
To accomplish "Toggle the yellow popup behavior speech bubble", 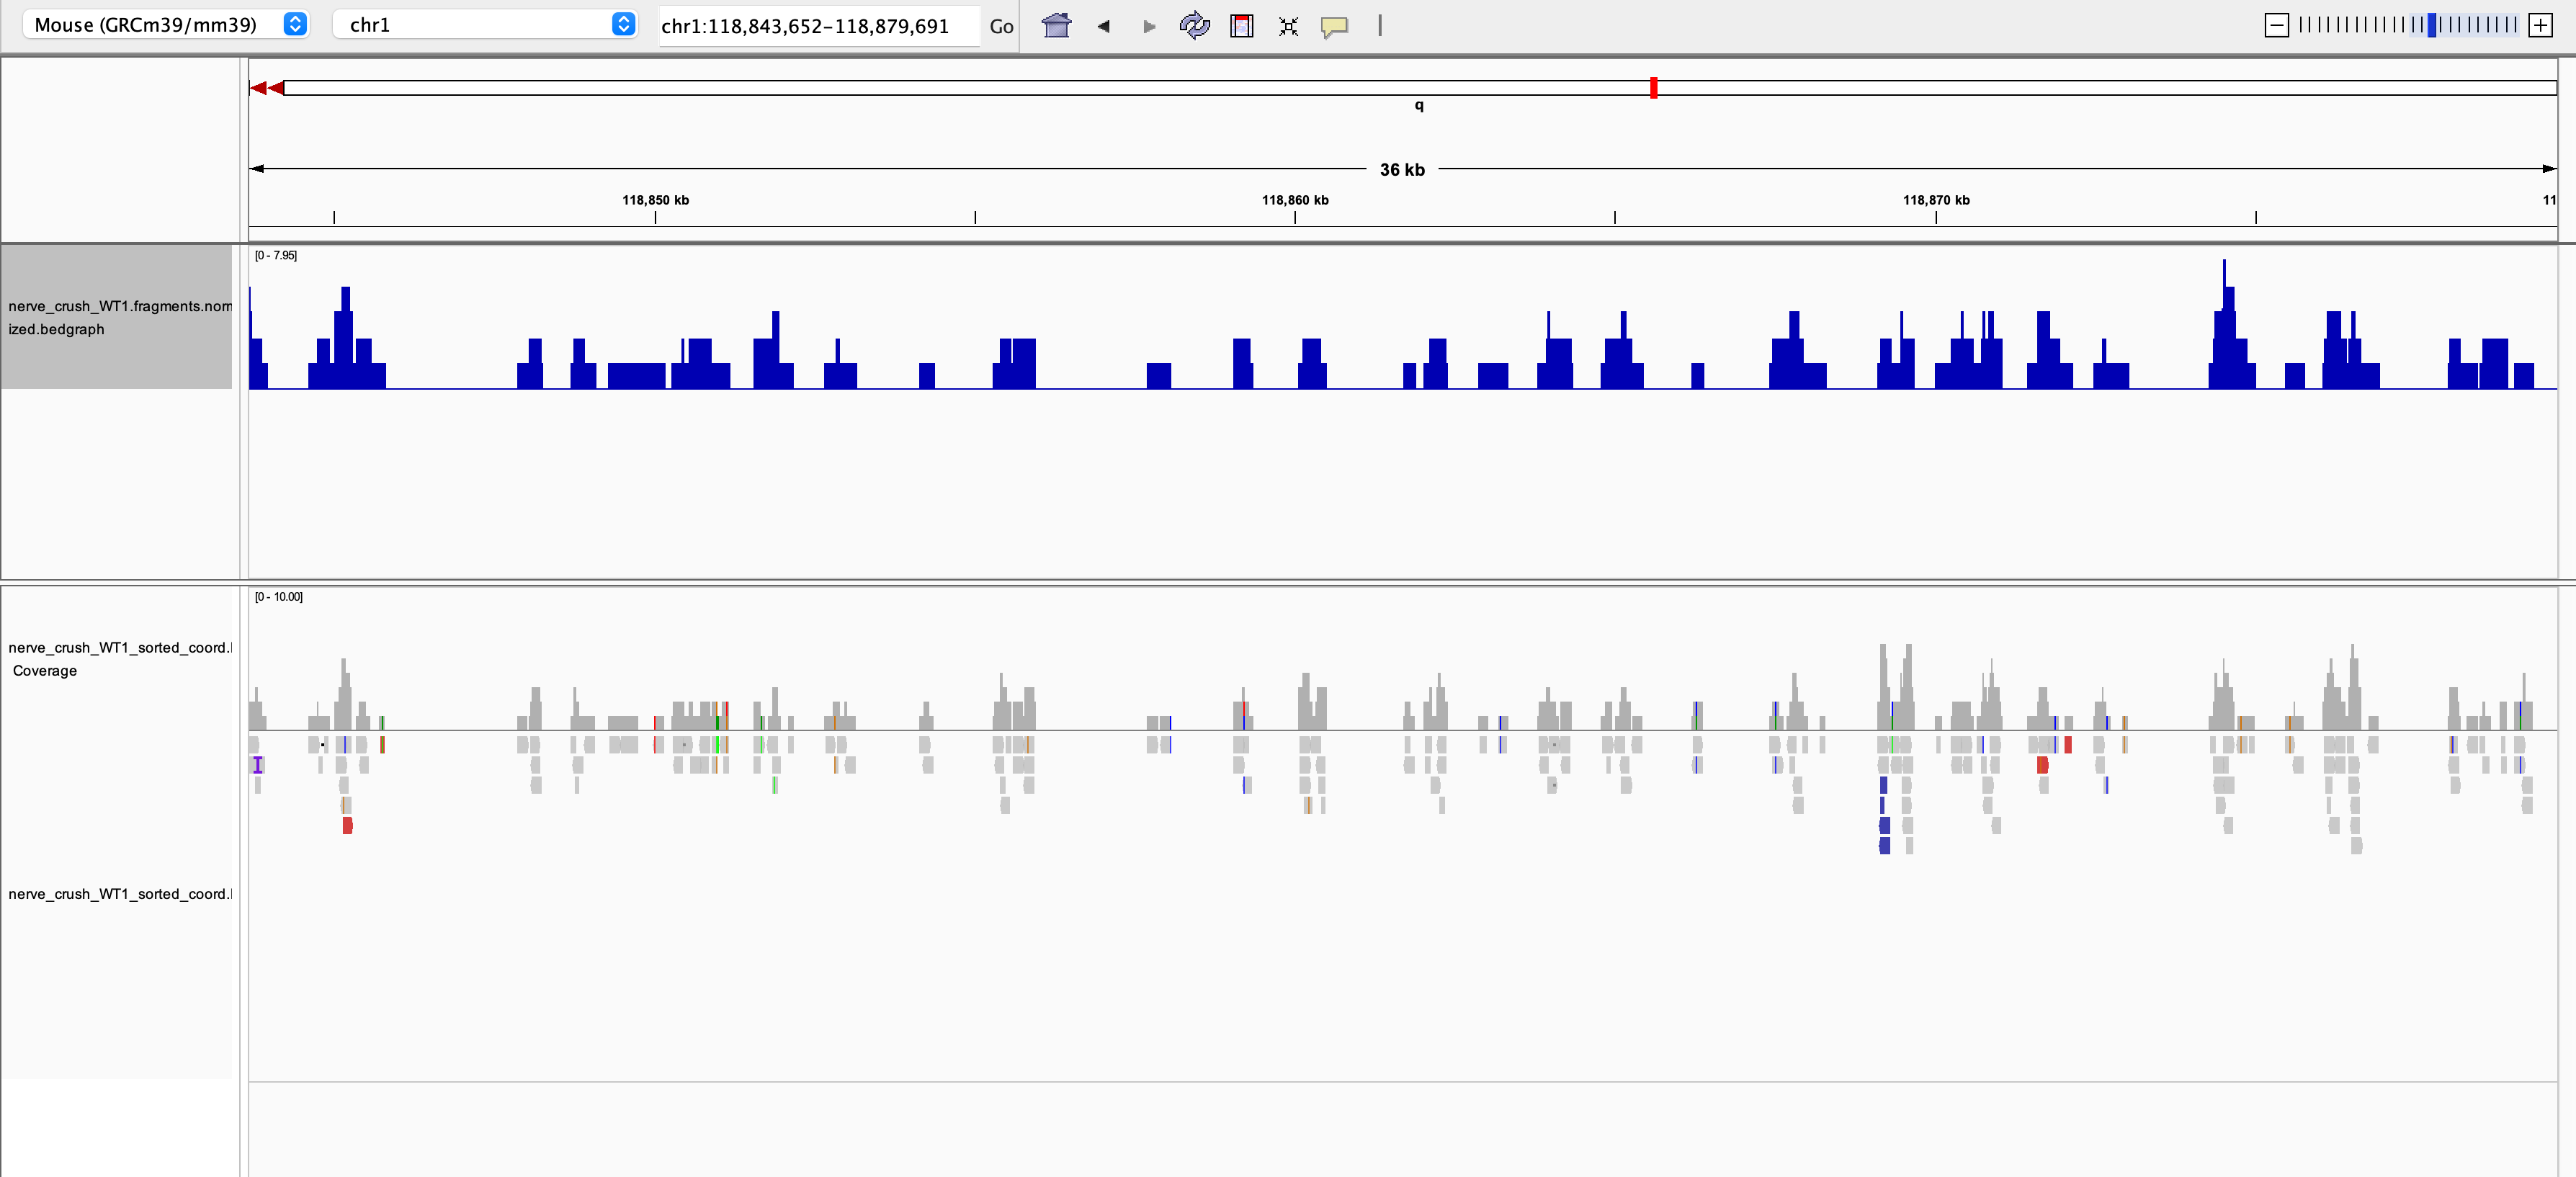I will coord(1334,26).
